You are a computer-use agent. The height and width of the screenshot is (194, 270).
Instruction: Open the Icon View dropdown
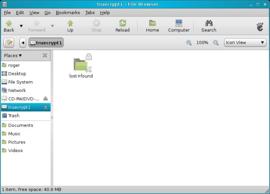[245, 42]
